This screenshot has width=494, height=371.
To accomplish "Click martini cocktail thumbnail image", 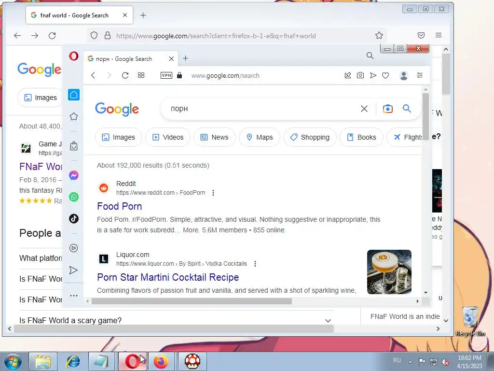I will point(389,272).
